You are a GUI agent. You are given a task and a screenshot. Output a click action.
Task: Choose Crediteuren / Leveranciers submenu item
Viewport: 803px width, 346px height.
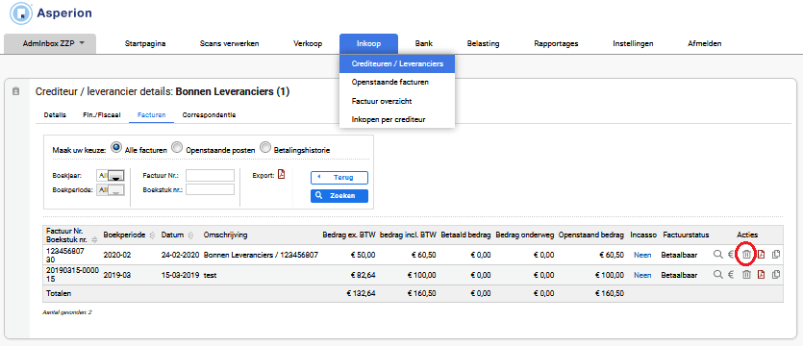coord(397,64)
